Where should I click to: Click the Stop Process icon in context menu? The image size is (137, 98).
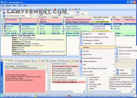[x=81, y=54]
